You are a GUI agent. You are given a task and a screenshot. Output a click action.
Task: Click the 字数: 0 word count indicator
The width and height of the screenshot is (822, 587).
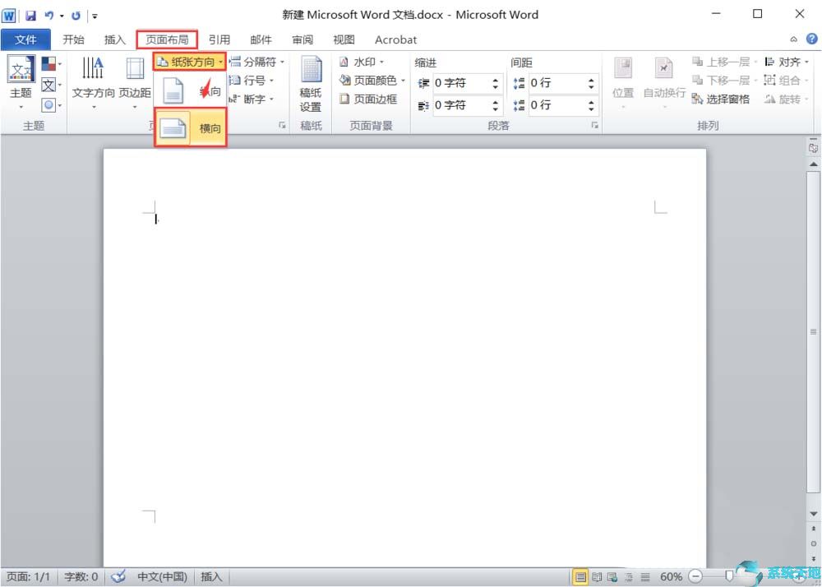(81, 576)
